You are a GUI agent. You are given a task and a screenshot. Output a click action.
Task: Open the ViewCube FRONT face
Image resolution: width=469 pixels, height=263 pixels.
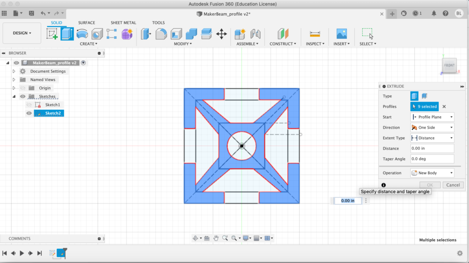point(449,65)
